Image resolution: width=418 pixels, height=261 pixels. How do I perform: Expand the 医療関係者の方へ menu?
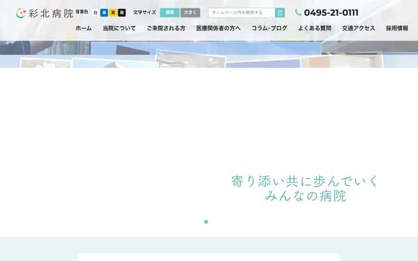tap(218, 29)
